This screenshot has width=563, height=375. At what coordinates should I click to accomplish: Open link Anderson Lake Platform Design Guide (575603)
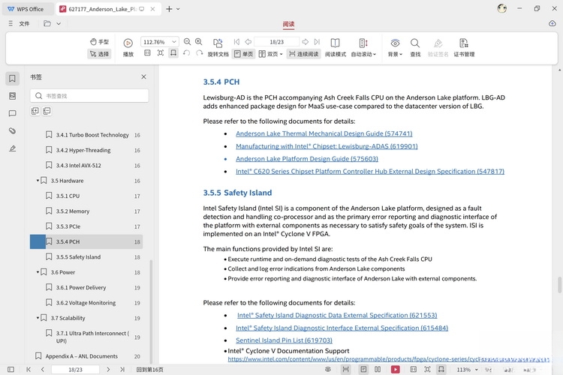[x=307, y=158]
